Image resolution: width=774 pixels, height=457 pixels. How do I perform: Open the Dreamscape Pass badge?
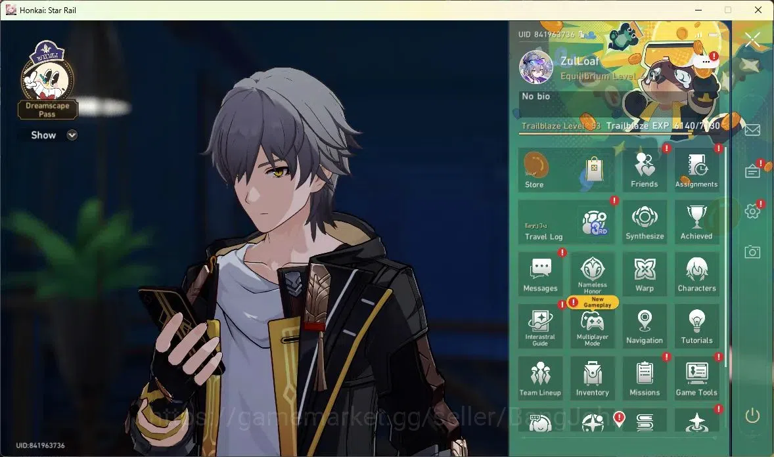[x=47, y=80]
